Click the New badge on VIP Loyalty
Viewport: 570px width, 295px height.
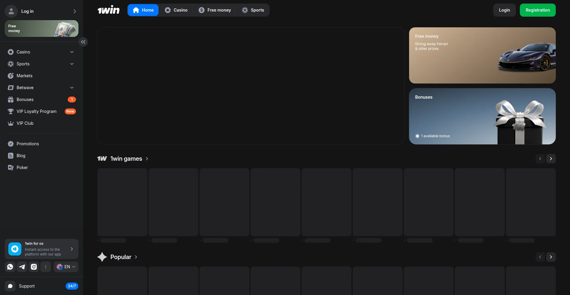70,111
